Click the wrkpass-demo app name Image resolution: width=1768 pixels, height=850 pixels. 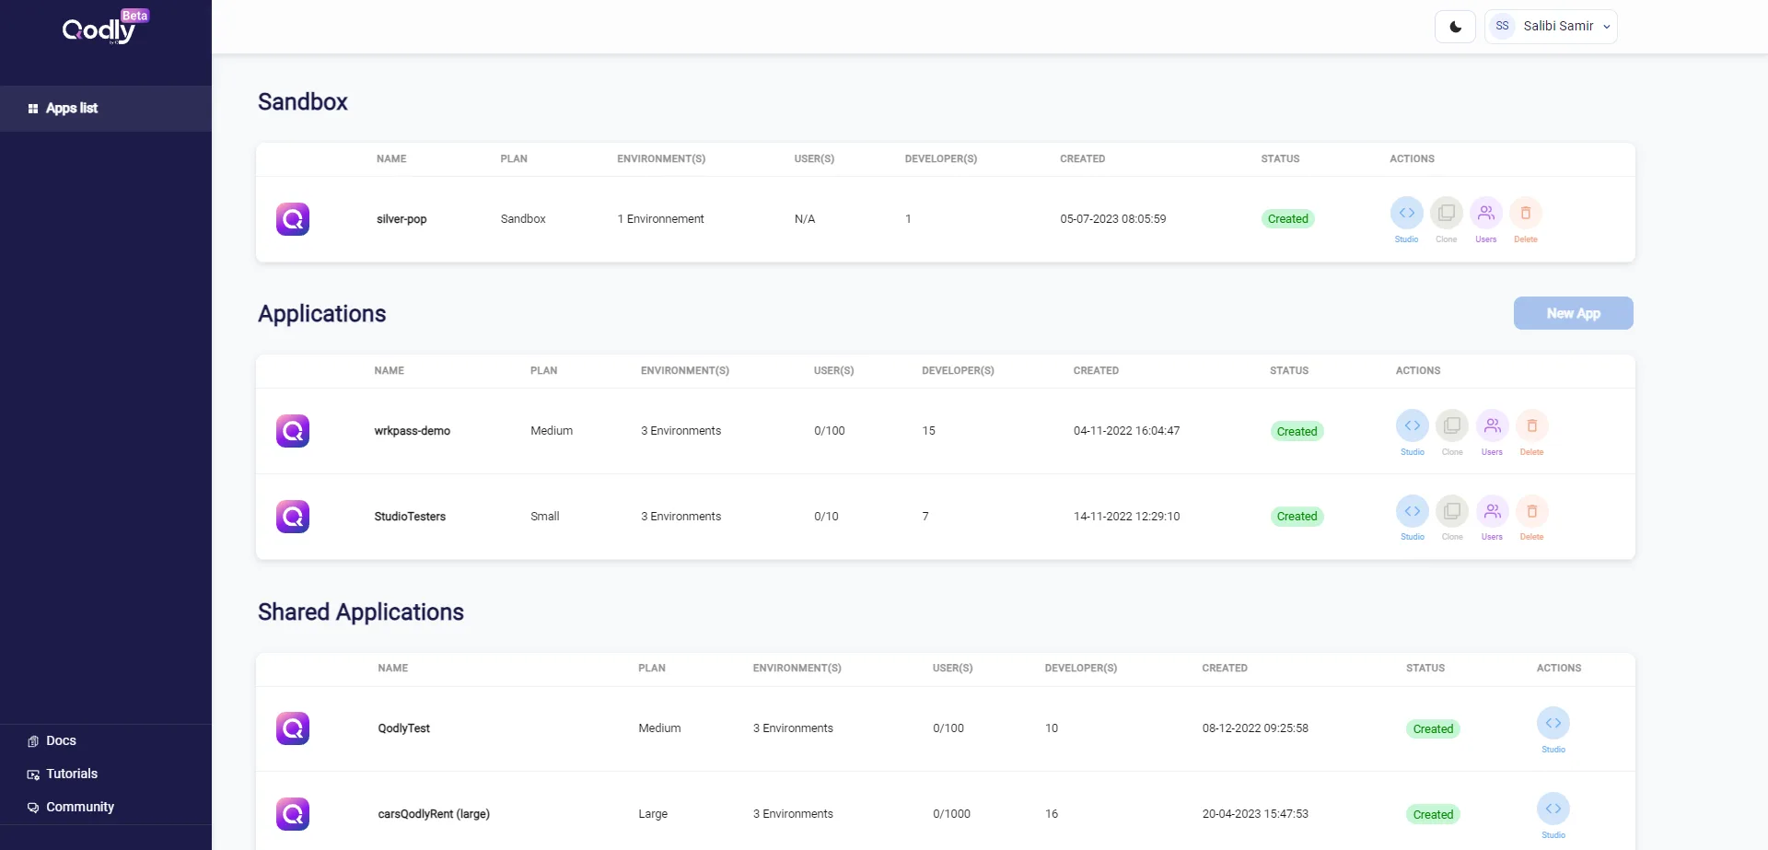tap(413, 431)
